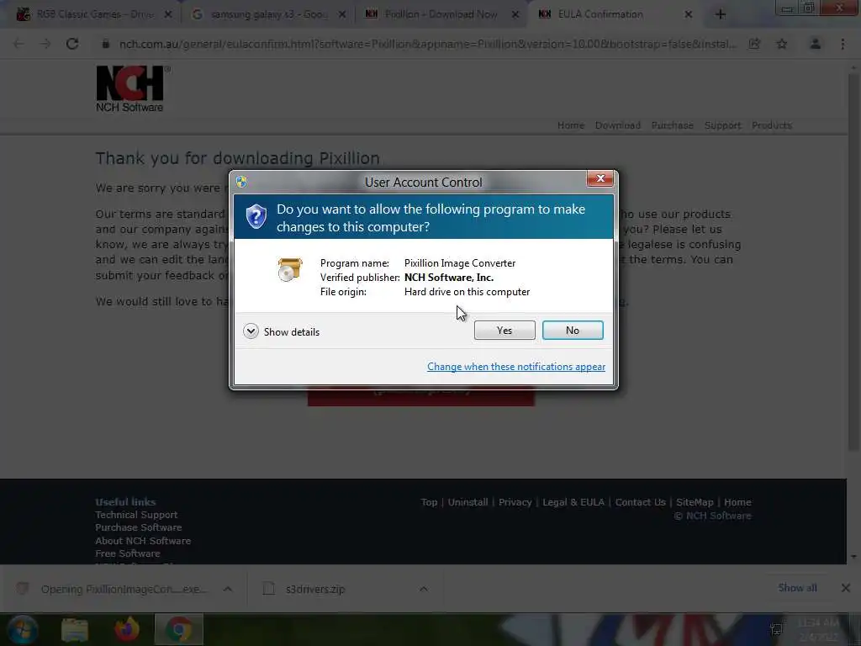Click the UAC title bar shield icon
The image size is (861, 646).
[241, 182]
